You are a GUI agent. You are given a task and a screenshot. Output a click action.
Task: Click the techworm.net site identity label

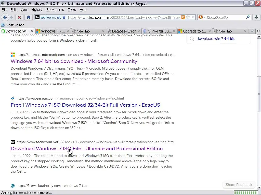50,18
